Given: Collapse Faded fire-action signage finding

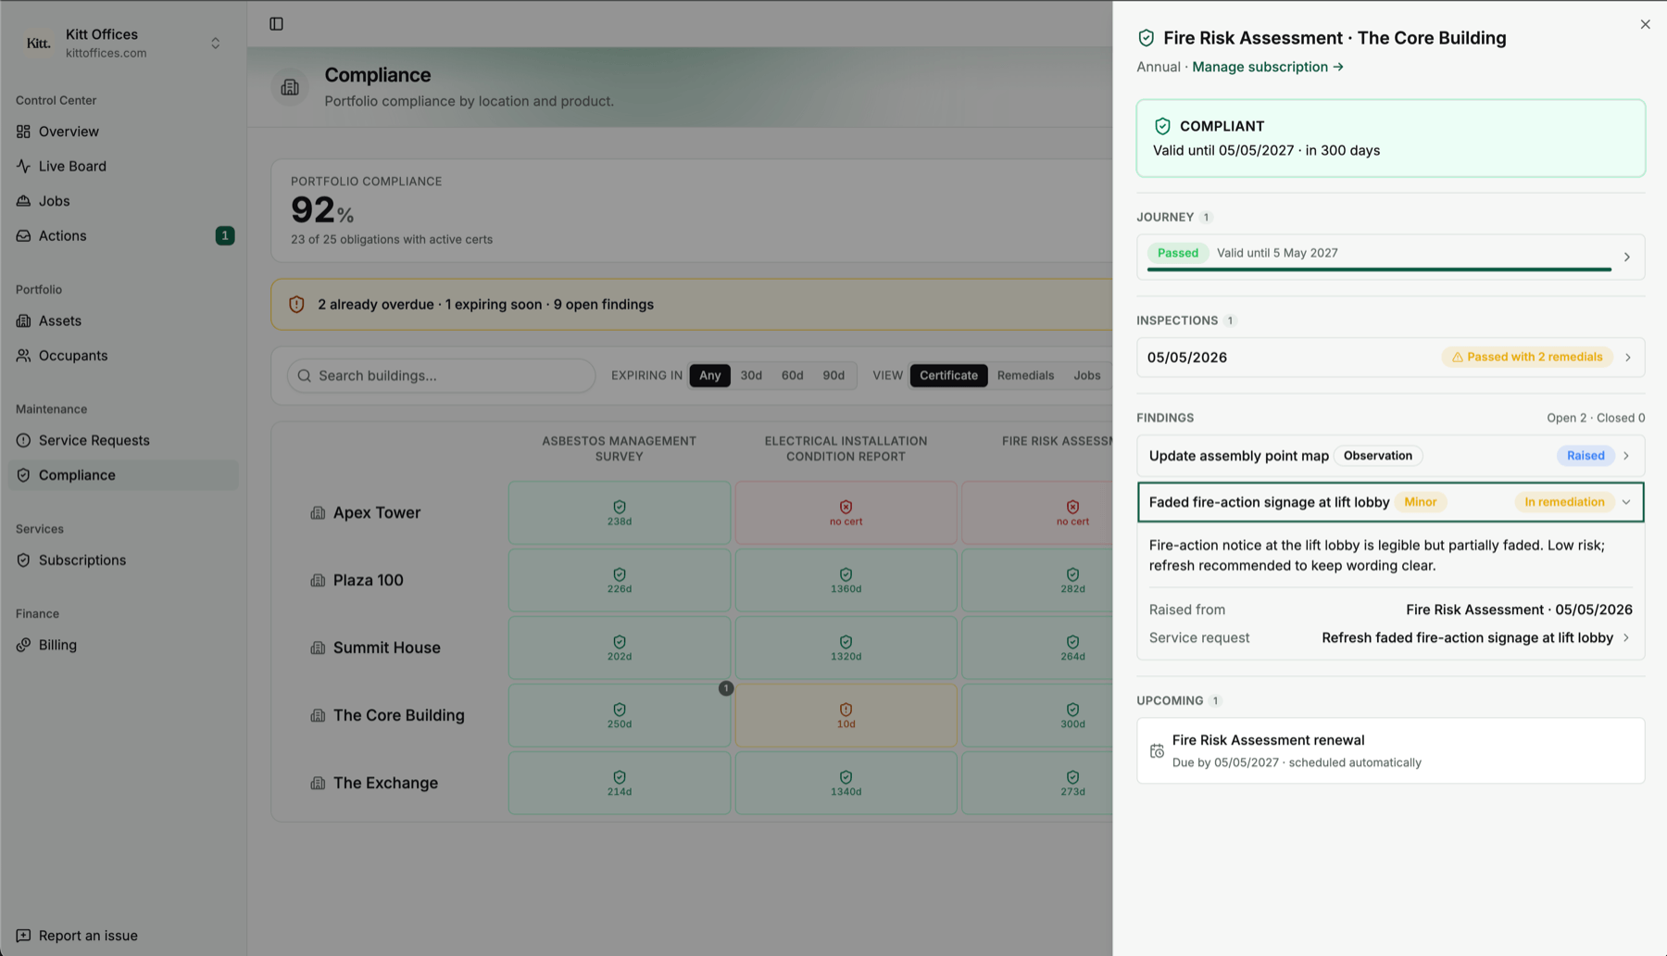Looking at the screenshot, I should pyautogui.click(x=1391, y=502).
